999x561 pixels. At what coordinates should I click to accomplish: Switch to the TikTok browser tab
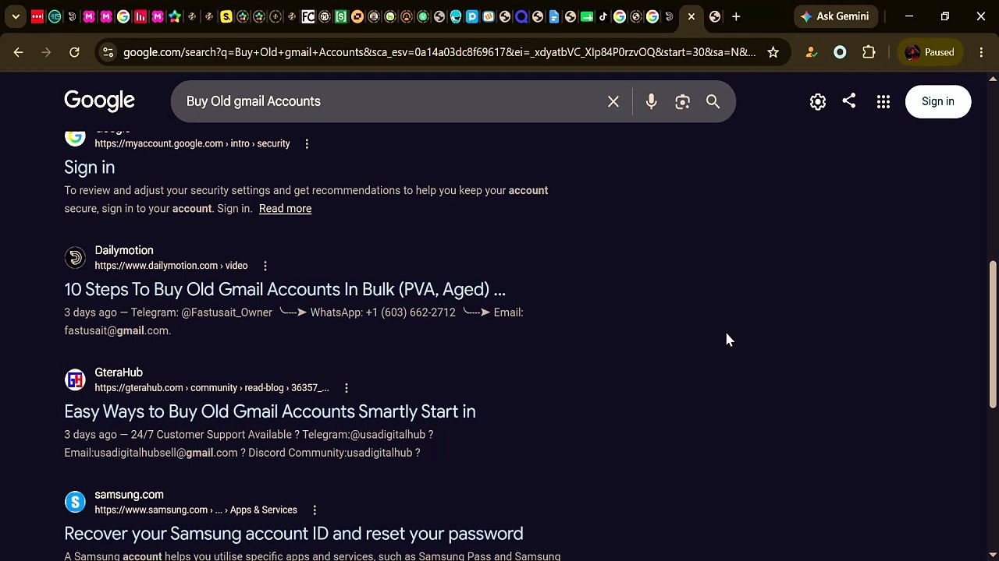603,16
